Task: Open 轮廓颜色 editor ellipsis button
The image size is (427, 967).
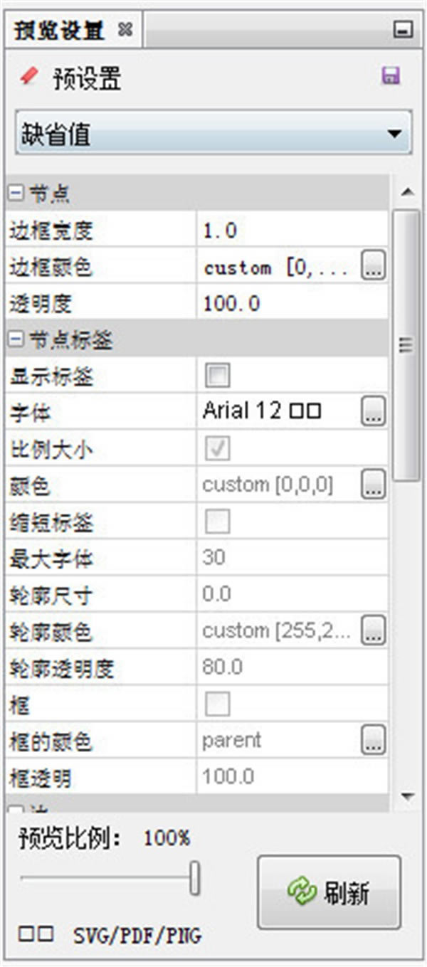Action: 374,630
